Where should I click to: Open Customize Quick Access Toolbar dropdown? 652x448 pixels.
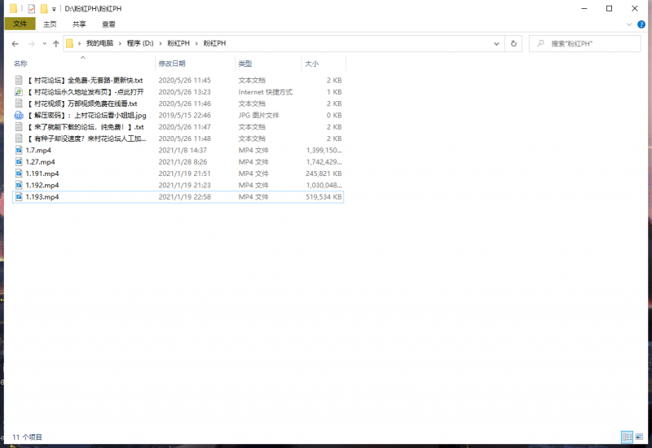pos(55,8)
